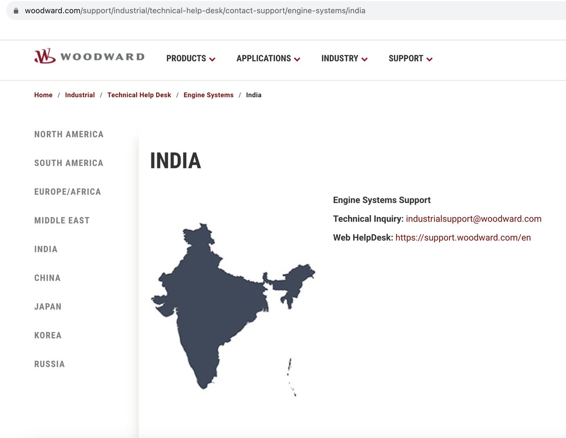Go to Engine Systems breadcrumb

click(208, 95)
